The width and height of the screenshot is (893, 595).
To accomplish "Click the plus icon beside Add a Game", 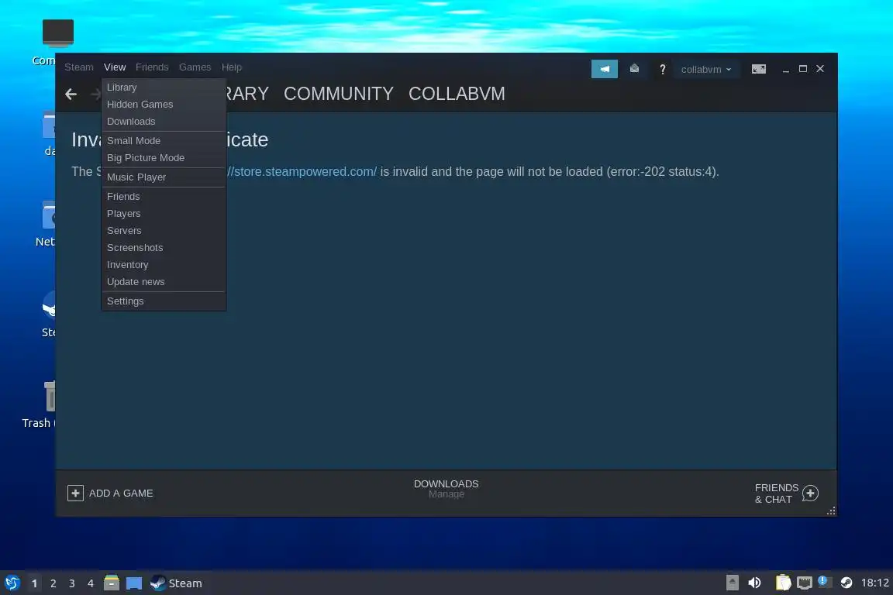I will 75,493.
